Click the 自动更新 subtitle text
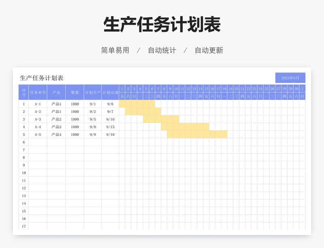The height and width of the screenshot is (248, 324). tap(209, 51)
